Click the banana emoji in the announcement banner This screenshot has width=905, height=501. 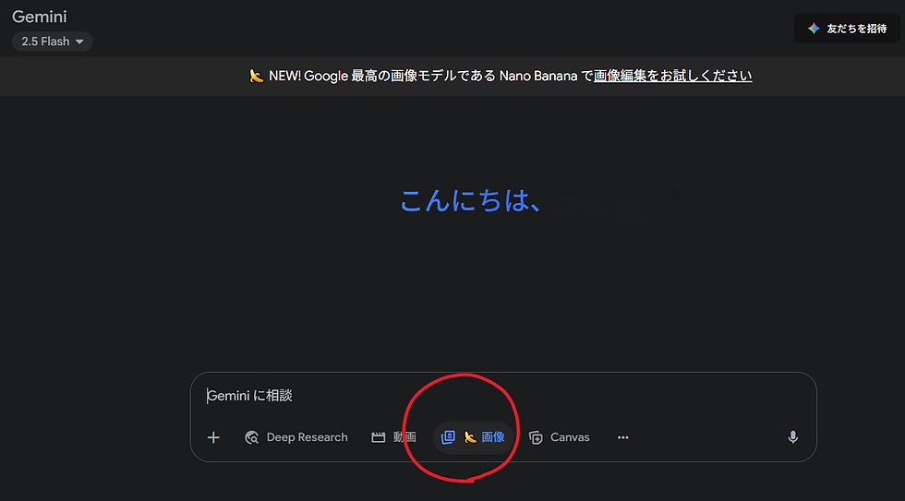pos(257,76)
